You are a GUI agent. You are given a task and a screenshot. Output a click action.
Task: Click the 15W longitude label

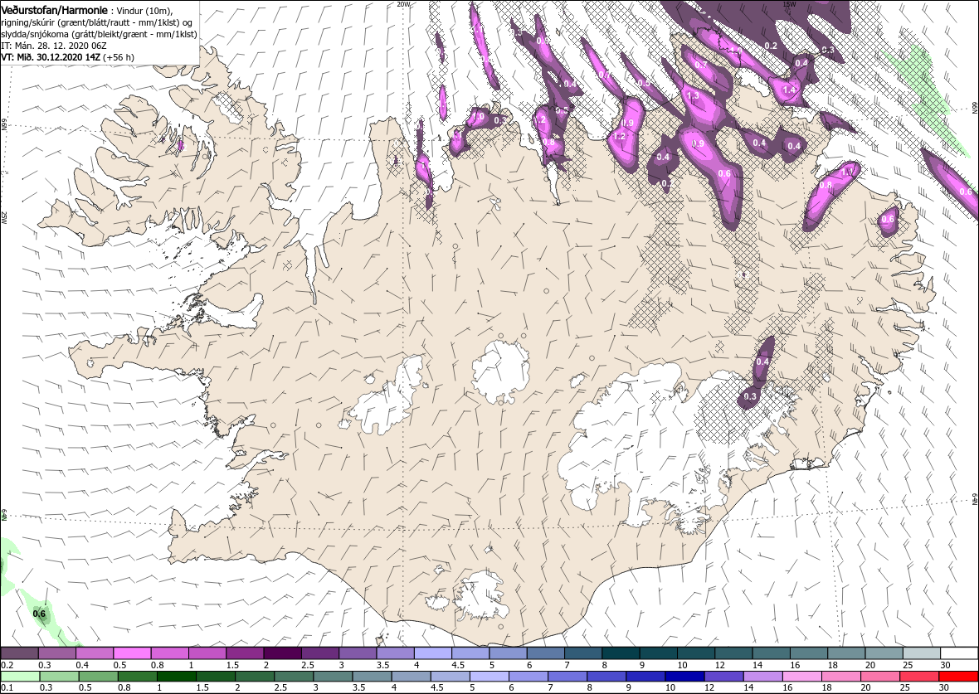point(788,4)
